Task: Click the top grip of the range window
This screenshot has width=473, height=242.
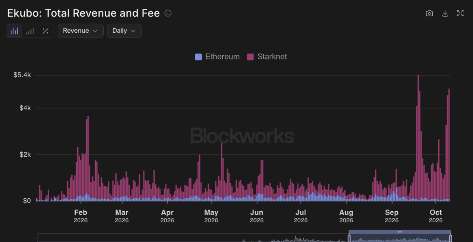Action: 400,232
